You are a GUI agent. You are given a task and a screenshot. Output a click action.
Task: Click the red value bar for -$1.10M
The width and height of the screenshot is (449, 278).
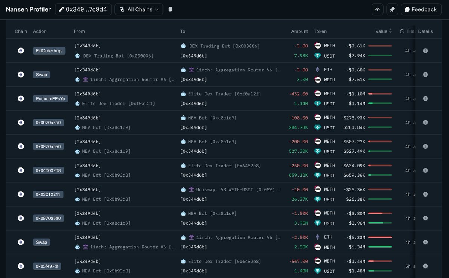click(x=380, y=94)
